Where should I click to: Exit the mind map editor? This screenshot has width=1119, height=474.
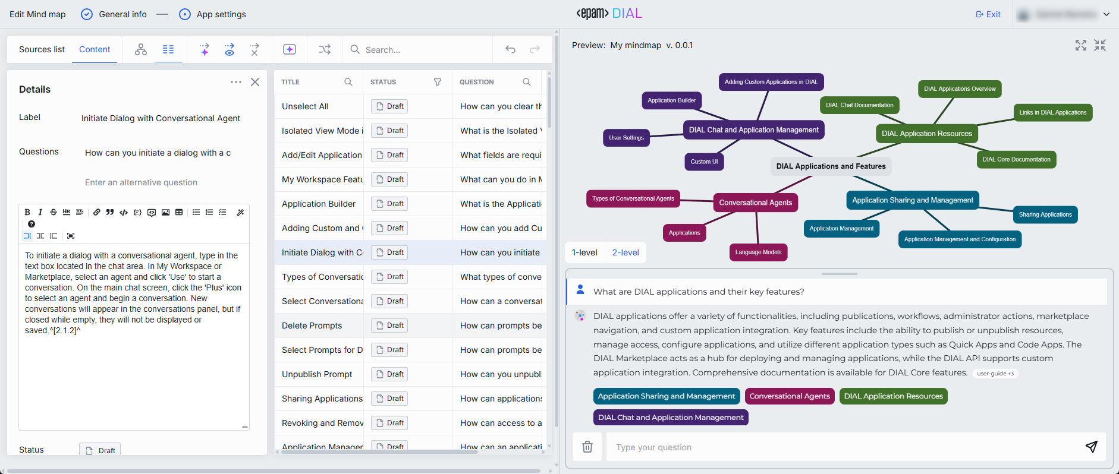coord(988,14)
